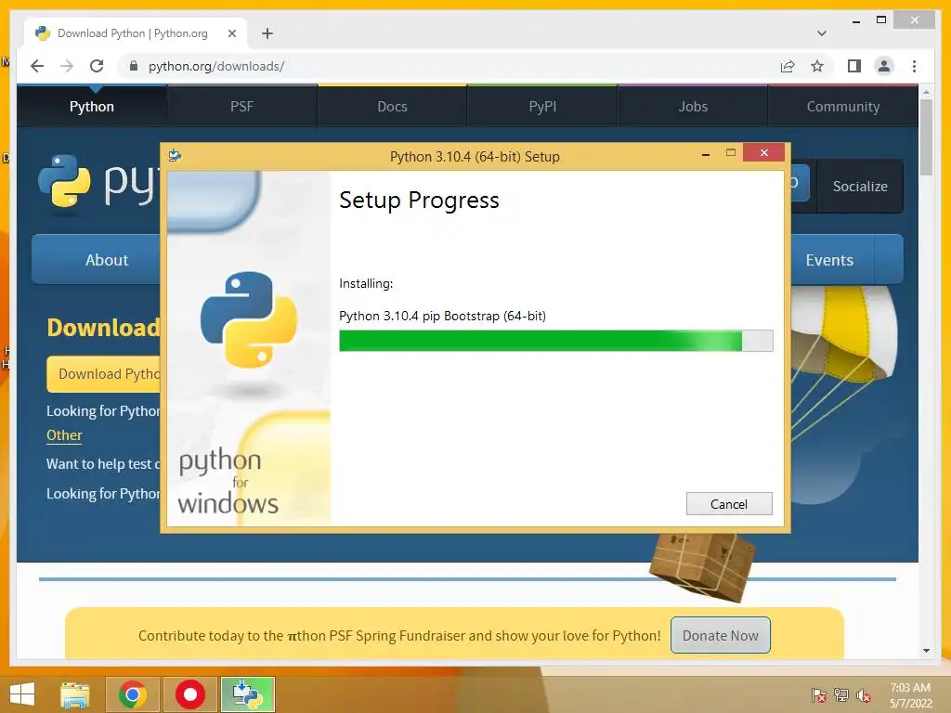Open the PSF site tab

click(241, 106)
